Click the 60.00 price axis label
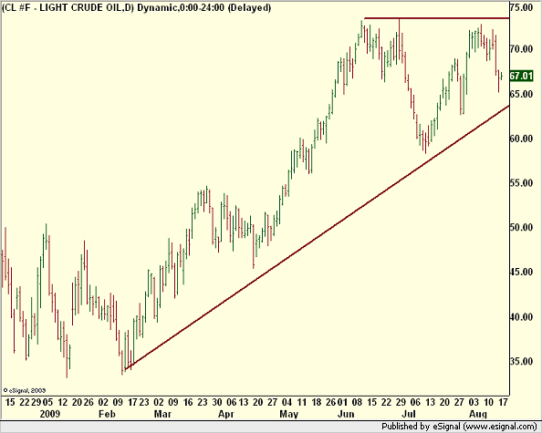 click(521, 139)
